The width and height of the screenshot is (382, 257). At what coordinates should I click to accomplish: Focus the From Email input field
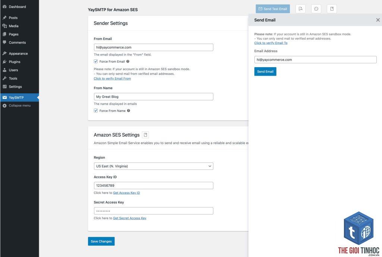pyautogui.click(x=153, y=47)
